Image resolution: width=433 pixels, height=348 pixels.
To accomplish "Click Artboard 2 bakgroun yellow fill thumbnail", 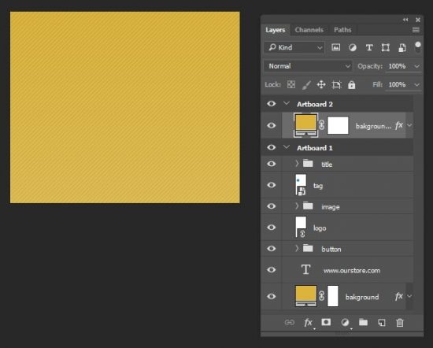I will point(306,125).
